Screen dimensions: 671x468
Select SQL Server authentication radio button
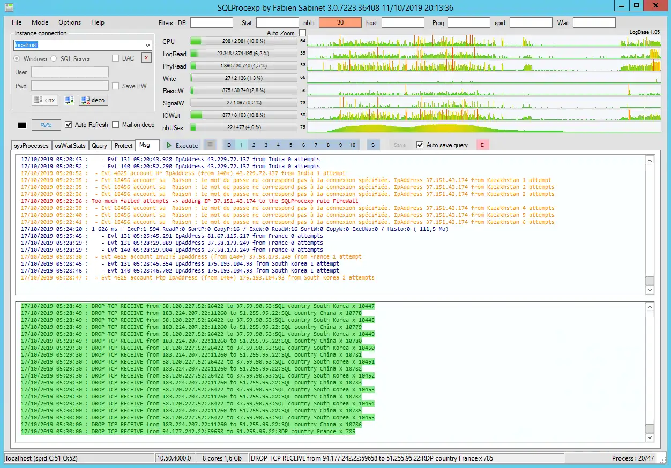(54, 58)
